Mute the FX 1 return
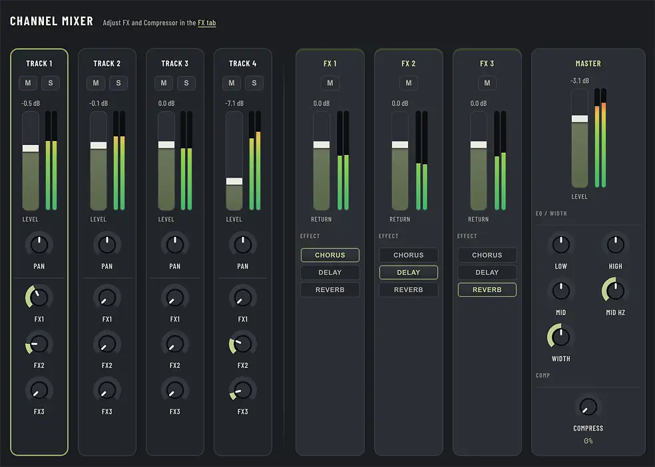Viewport: 655px width, 467px height. pyautogui.click(x=330, y=83)
